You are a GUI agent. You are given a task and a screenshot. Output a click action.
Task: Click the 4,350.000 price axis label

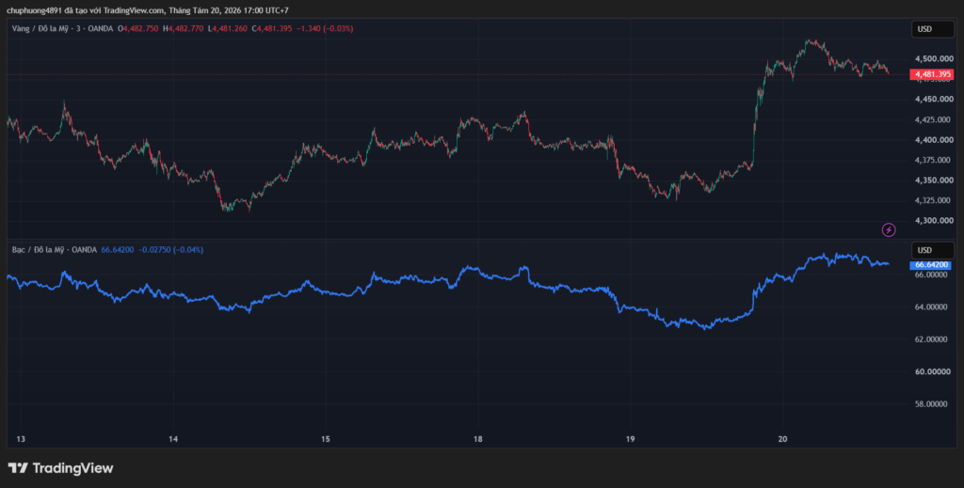pos(934,181)
